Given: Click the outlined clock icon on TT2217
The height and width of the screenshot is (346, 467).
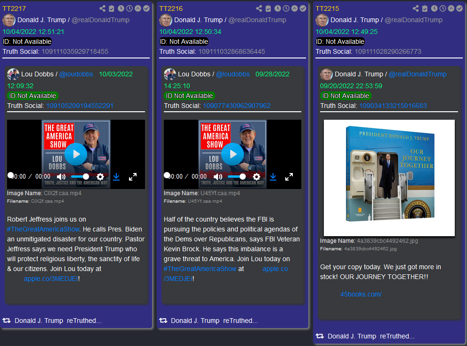Looking at the screenshot, I should [x=129, y=8].
